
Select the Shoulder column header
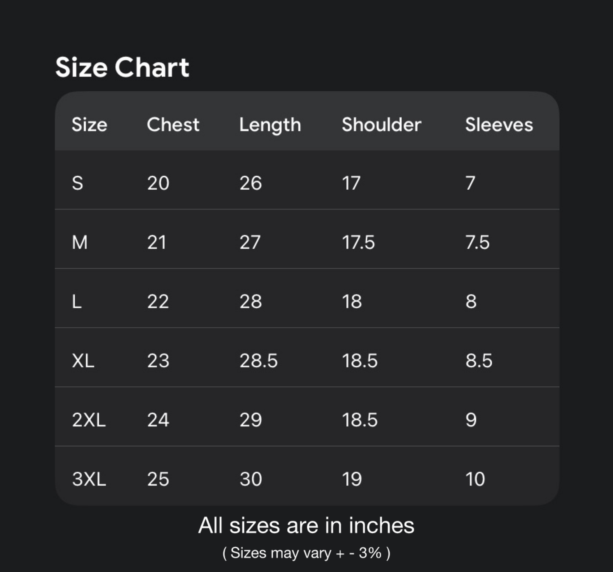click(381, 125)
